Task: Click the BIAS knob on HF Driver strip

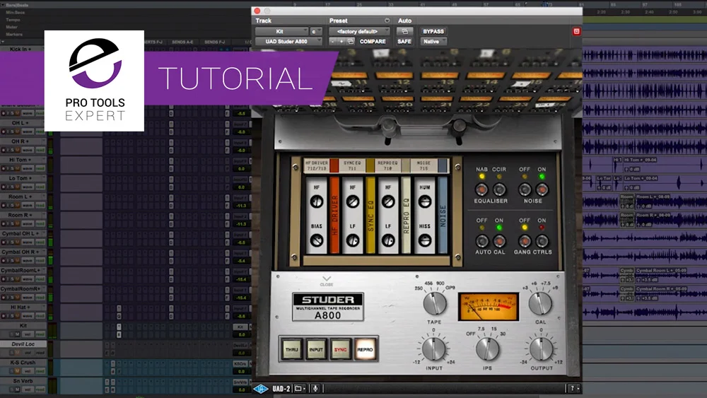Action: tap(317, 240)
